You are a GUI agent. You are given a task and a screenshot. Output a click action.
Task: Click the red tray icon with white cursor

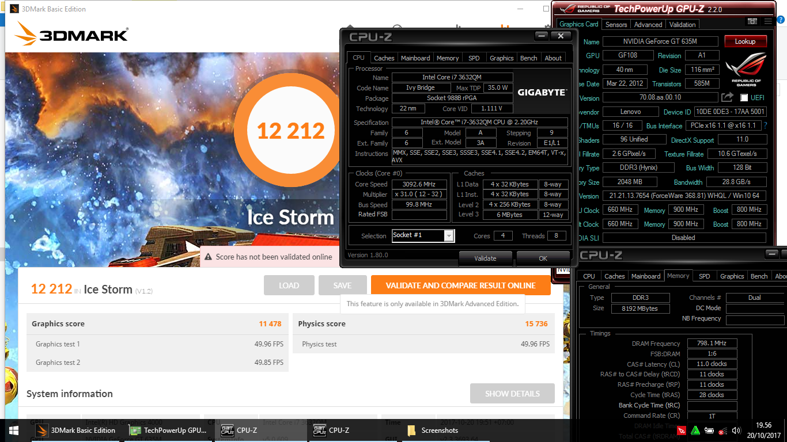tap(682, 430)
